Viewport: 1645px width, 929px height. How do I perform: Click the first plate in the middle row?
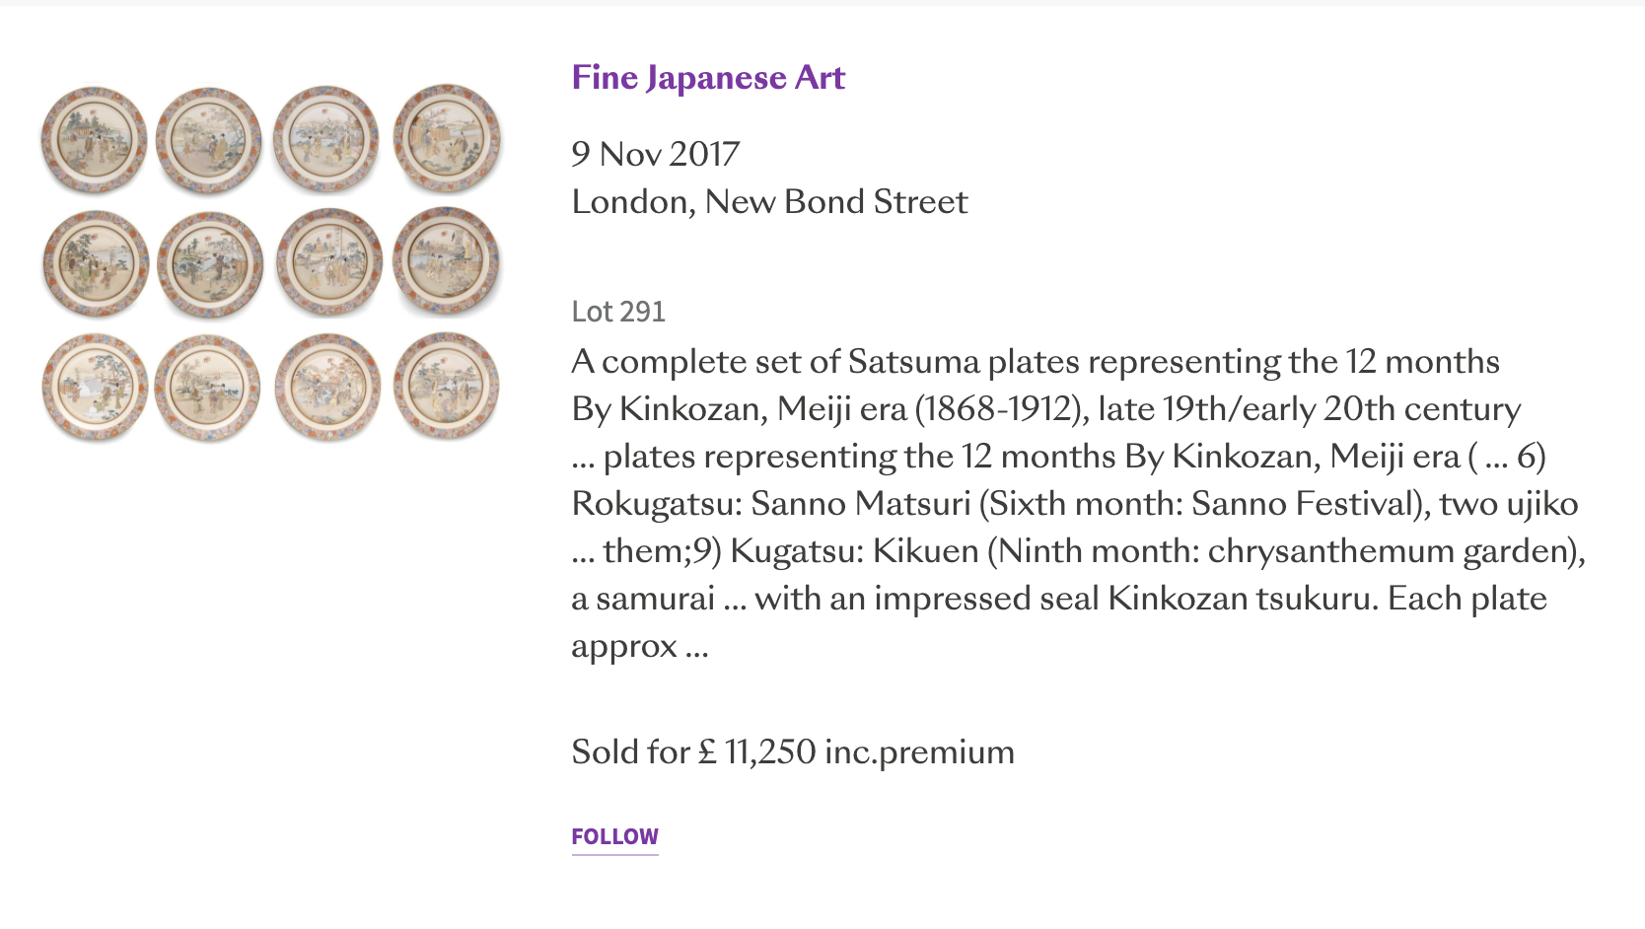[95, 263]
